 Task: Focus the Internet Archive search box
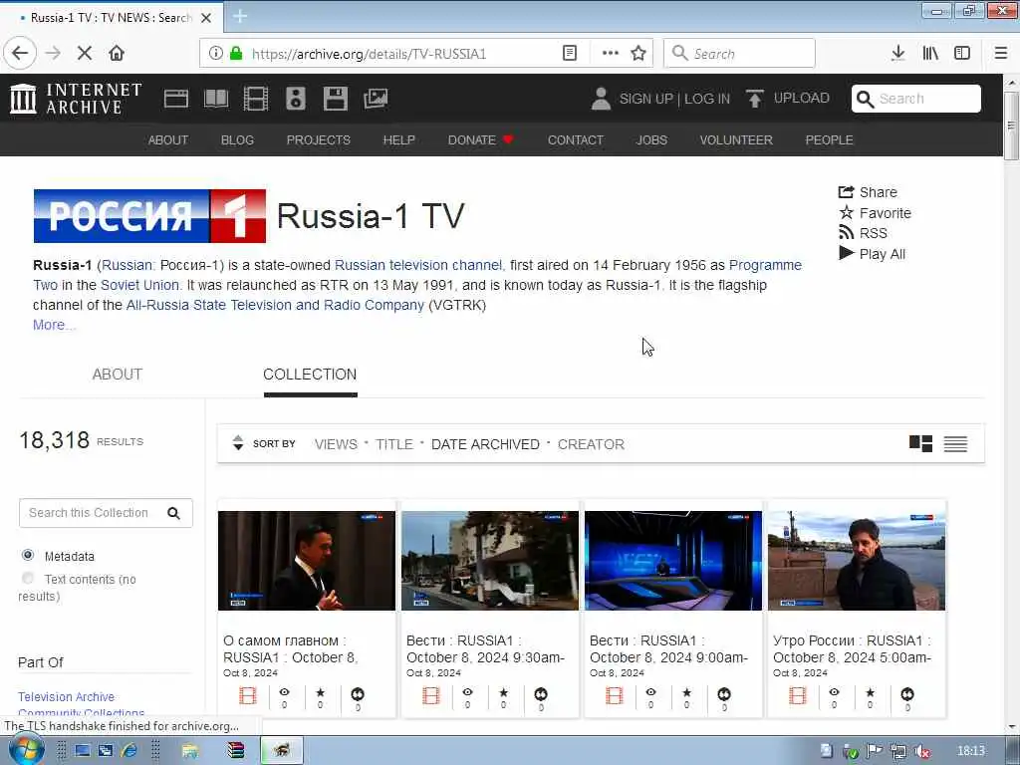916,99
